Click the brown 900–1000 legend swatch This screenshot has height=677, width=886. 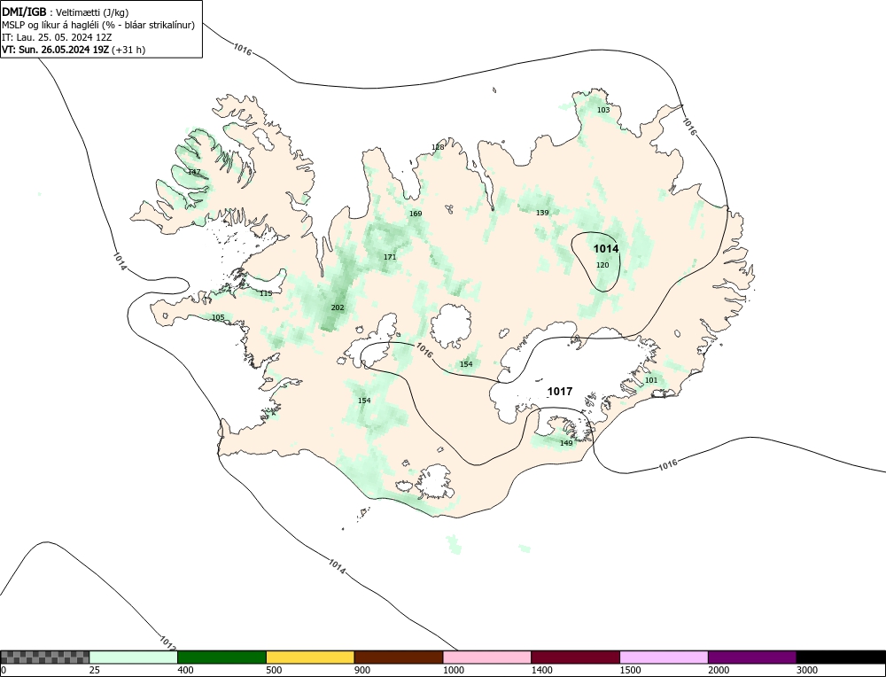click(x=399, y=657)
